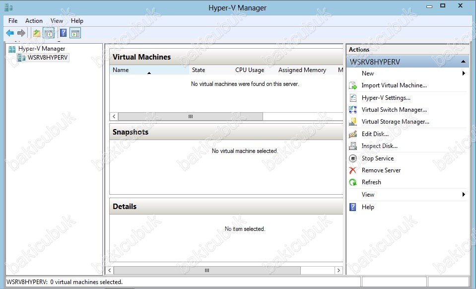
Task: Click the 'No virtual machine selected.' text
Action: (x=245, y=151)
